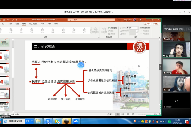Click the Share button in the ribbon
The width and height of the screenshot is (192, 127).
click(x=147, y=24)
